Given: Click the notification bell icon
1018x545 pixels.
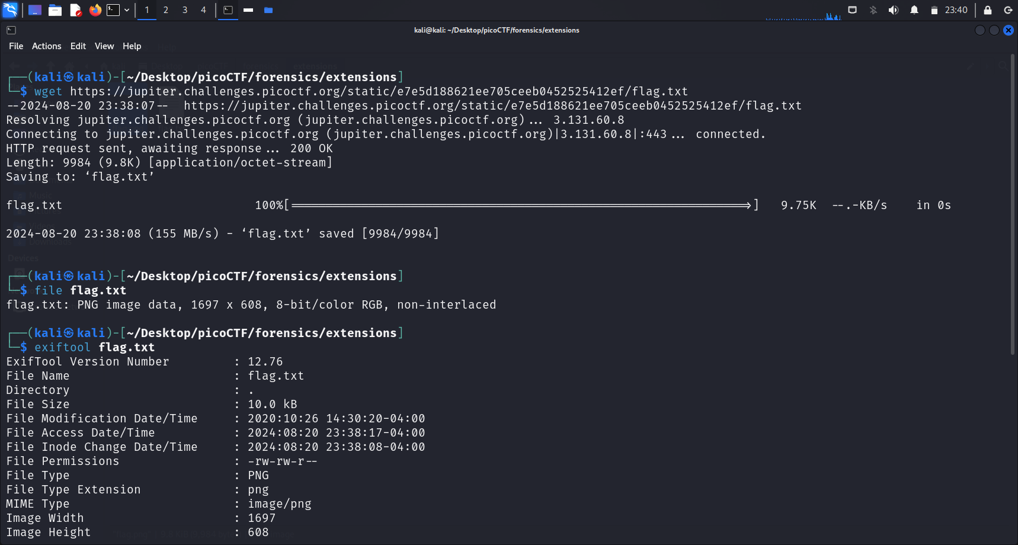Looking at the screenshot, I should pyautogui.click(x=914, y=10).
